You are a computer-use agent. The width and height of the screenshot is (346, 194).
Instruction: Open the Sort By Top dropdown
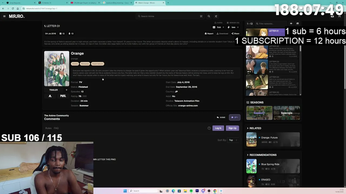click(x=233, y=140)
